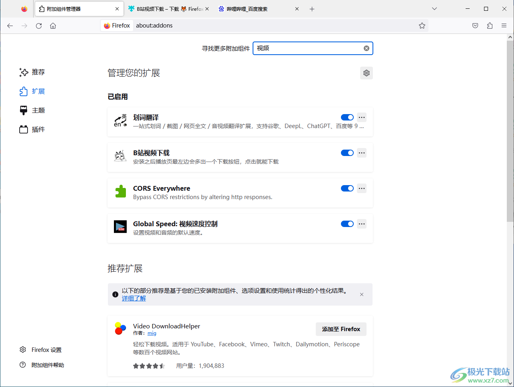Close the 哔哩哔哩_百度搜索 tab
This screenshot has width=514, height=387.
[297, 9]
